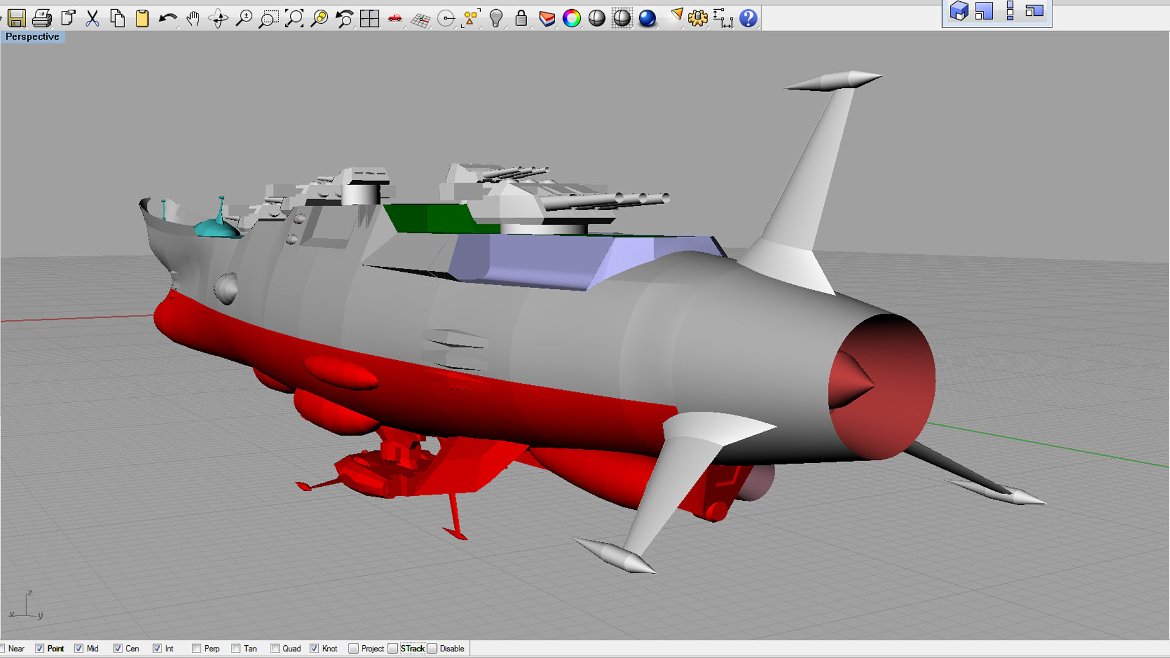Click the blue cube icon in floating toolbar
The image size is (1170, 658).
coord(959,11)
